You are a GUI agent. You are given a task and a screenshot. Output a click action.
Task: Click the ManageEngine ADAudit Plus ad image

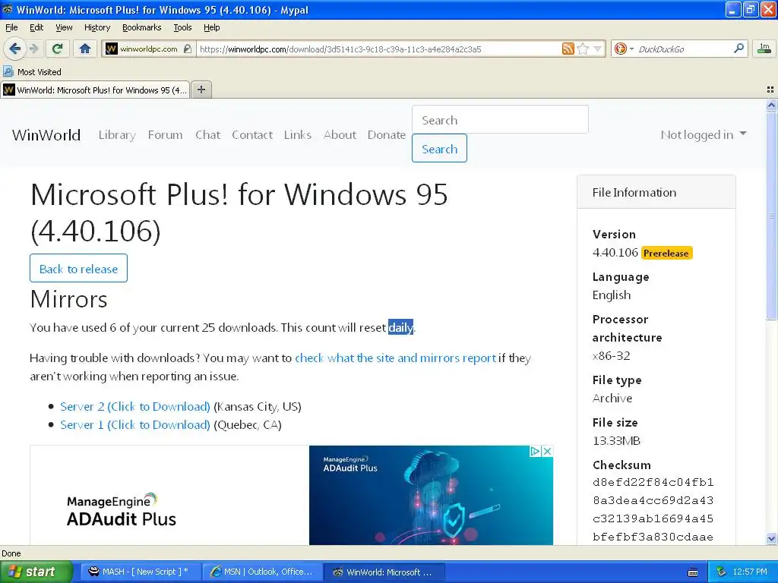(431, 495)
